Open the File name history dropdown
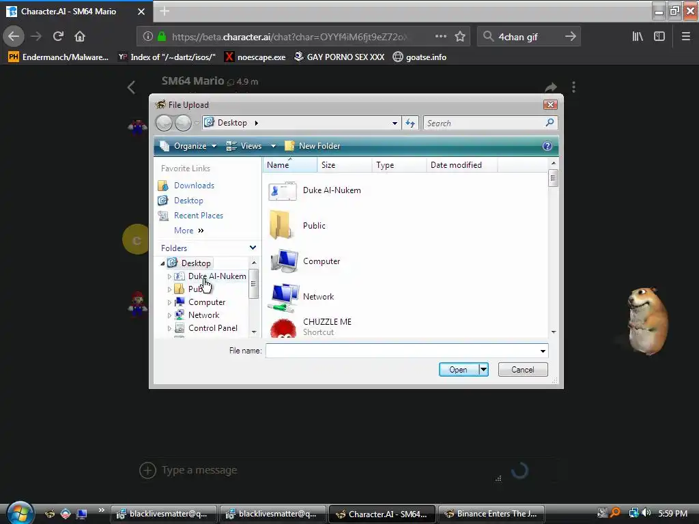The width and height of the screenshot is (699, 524). click(543, 351)
